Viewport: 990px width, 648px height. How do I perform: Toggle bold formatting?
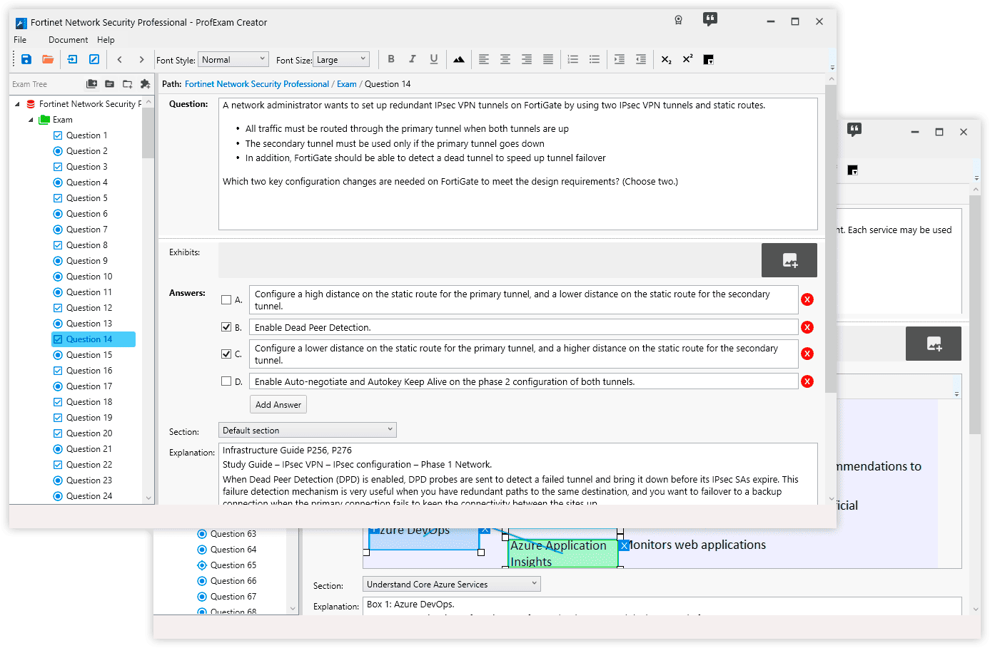[x=391, y=59]
